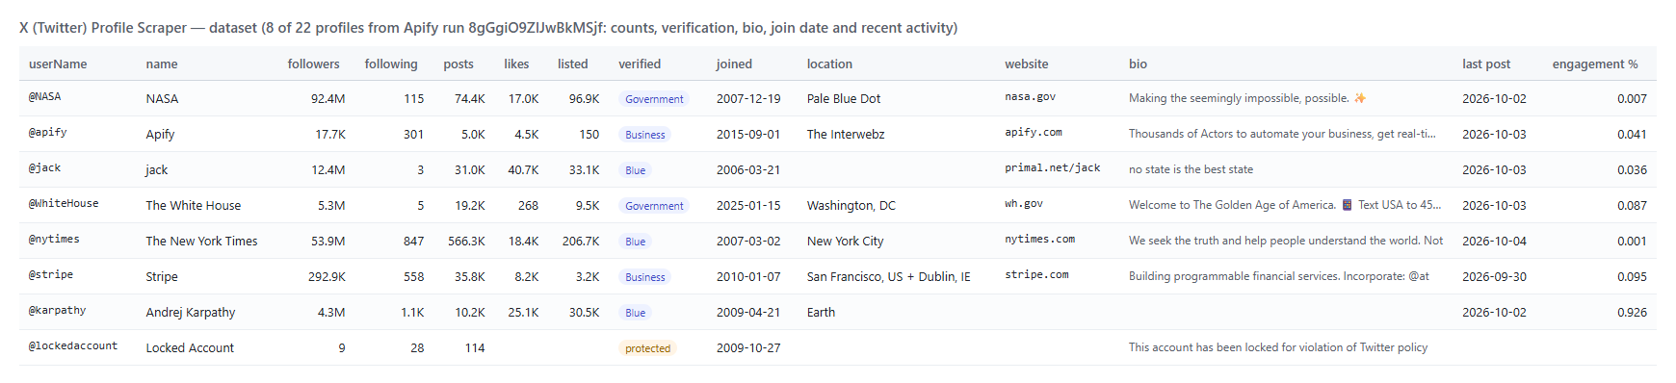Click Stripe last post date 2026-09-30
Image resolution: width=1676 pixels, height=383 pixels.
[x=1494, y=277]
